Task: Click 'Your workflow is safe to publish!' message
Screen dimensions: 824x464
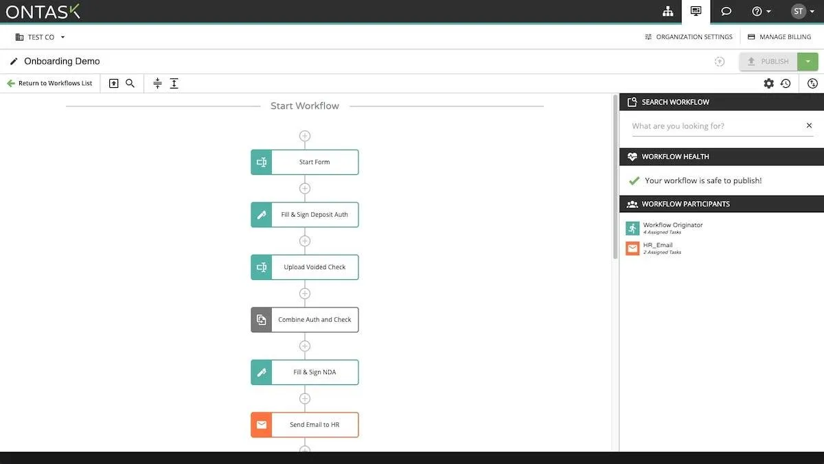Action: pyautogui.click(x=703, y=181)
